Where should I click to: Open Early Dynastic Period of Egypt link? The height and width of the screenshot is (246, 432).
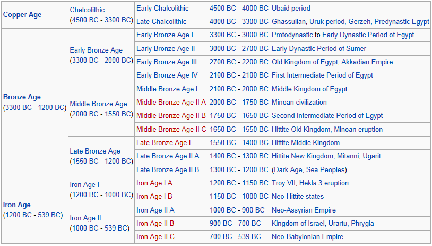[x=368, y=35]
